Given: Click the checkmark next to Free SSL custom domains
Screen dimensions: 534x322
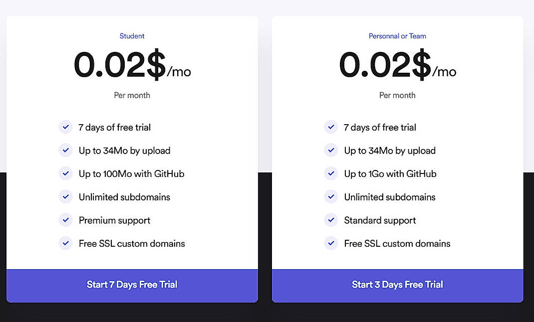Looking at the screenshot, I should point(65,243).
